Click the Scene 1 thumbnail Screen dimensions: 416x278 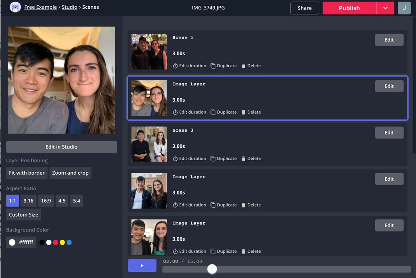tap(149, 51)
